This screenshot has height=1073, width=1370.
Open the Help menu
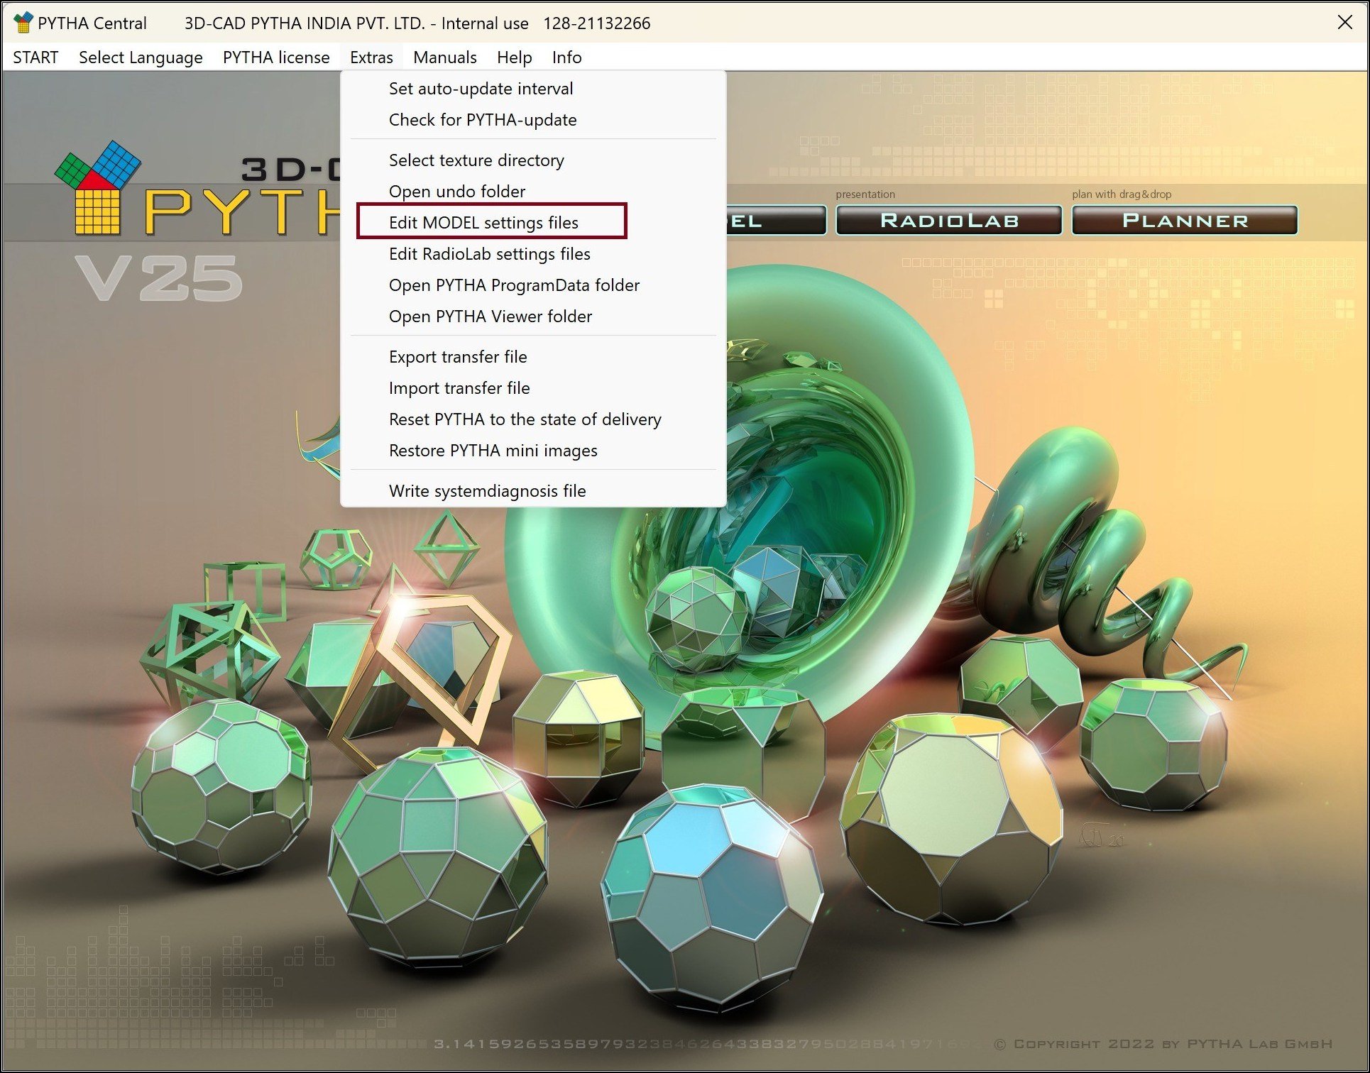(515, 57)
